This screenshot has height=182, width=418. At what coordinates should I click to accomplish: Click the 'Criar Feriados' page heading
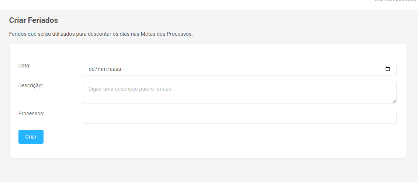click(x=34, y=20)
